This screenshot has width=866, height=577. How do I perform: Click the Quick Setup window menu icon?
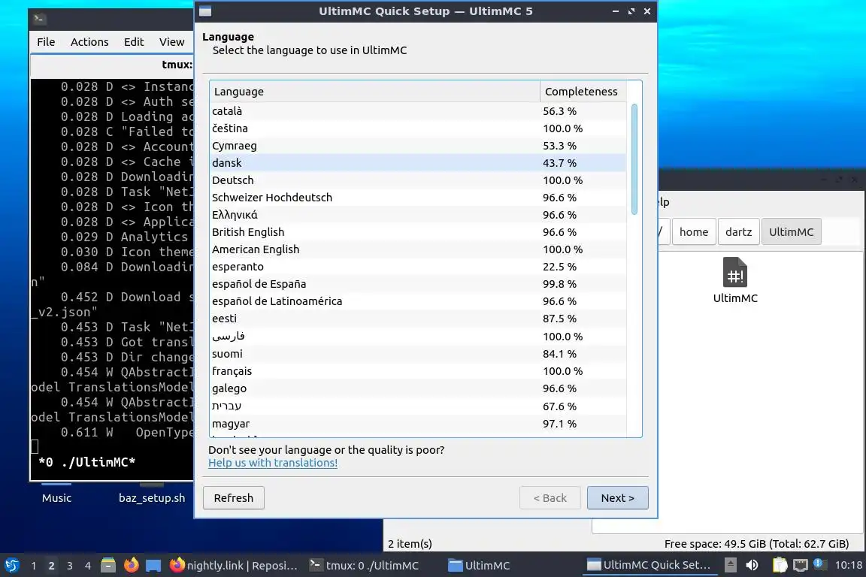point(205,11)
